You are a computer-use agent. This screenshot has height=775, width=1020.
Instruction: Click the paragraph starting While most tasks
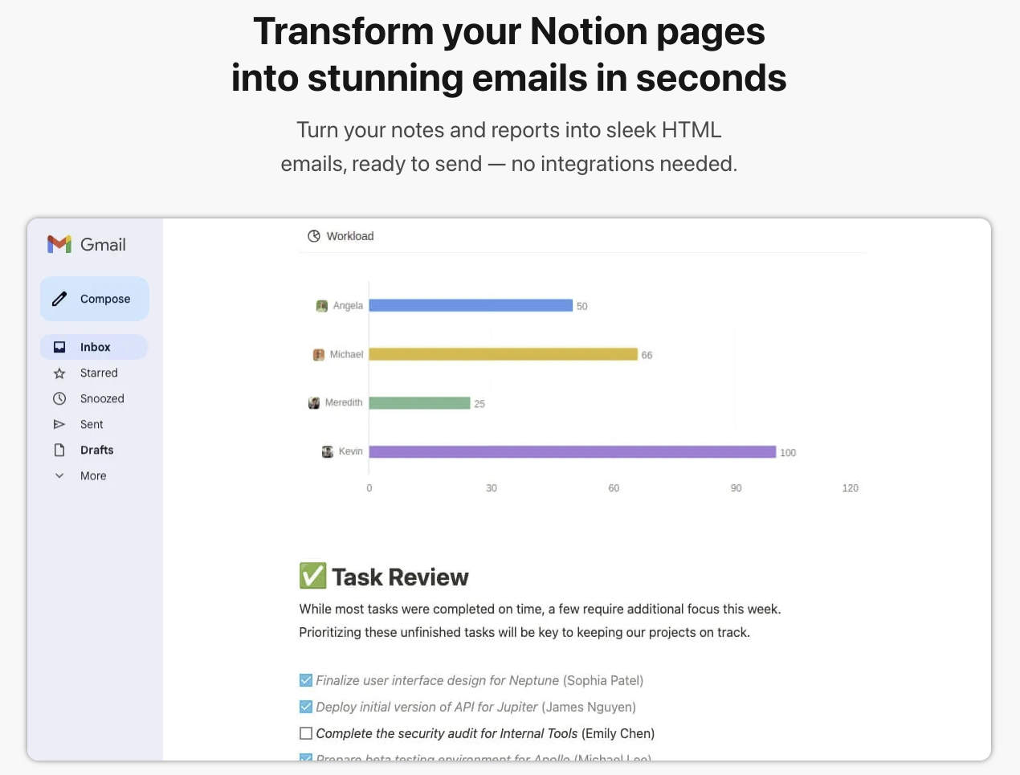[540, 621]
